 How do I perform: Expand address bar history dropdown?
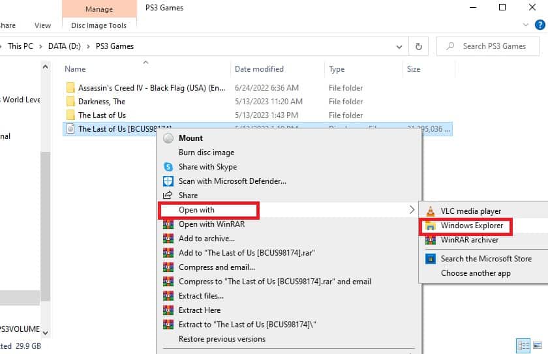(399, 47)
